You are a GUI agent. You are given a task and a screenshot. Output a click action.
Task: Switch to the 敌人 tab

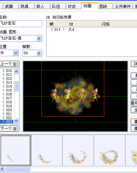pos(42,6)
